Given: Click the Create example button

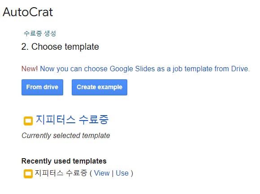Looking at the screenshot, I should point(100,87).
